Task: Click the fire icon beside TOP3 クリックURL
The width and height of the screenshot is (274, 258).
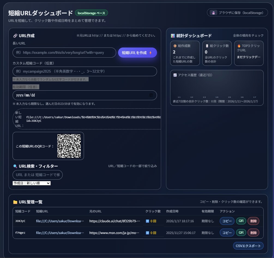Action: pyautogui.click(x=239, y=46)
